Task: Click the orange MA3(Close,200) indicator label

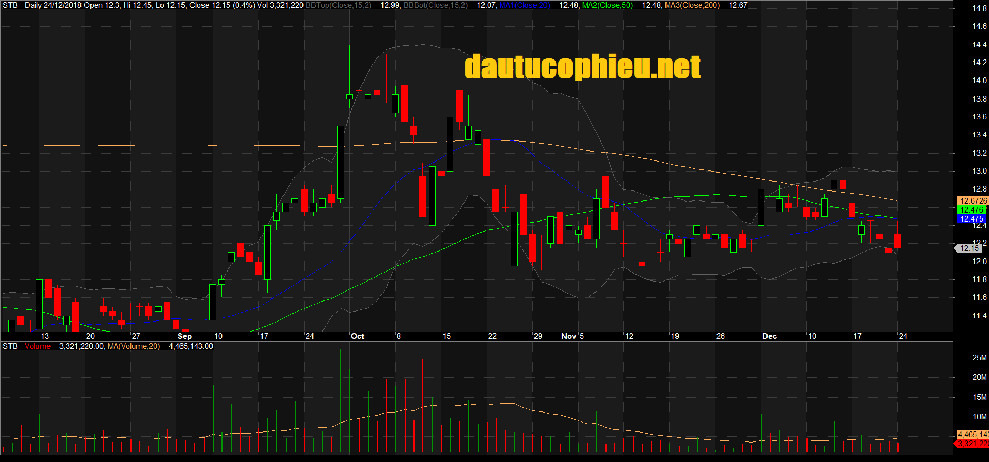Action: tap(692, 5)
